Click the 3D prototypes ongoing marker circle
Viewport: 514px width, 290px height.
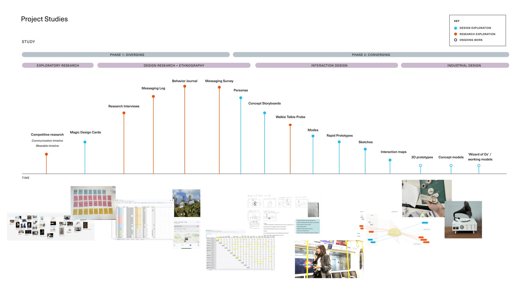(421, 166)
